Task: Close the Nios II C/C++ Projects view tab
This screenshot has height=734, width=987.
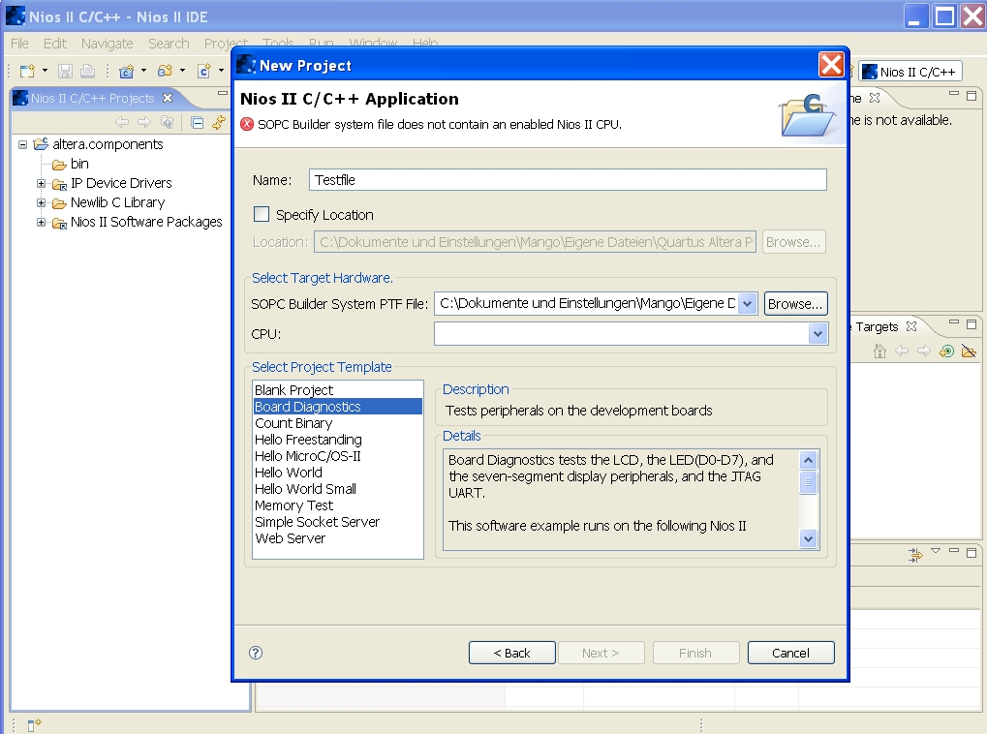Action: (168, 98)
